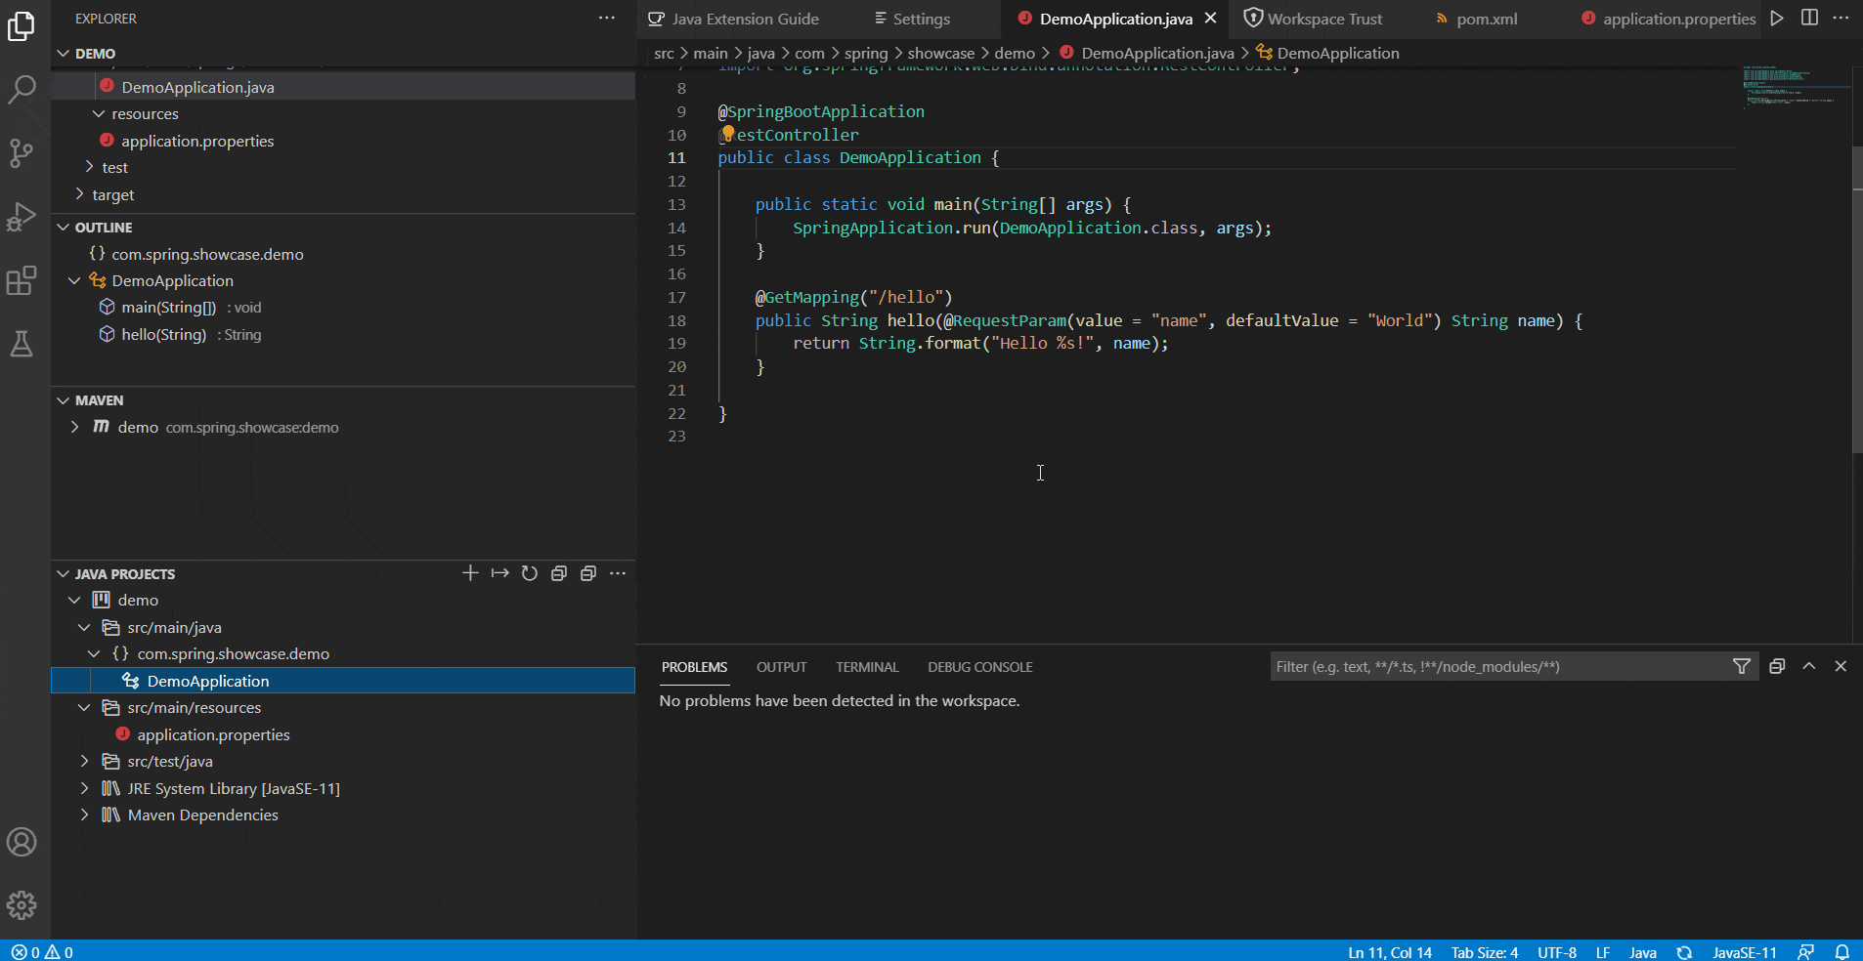Switch to the Java Extension Guide tab

pos(734,19)
